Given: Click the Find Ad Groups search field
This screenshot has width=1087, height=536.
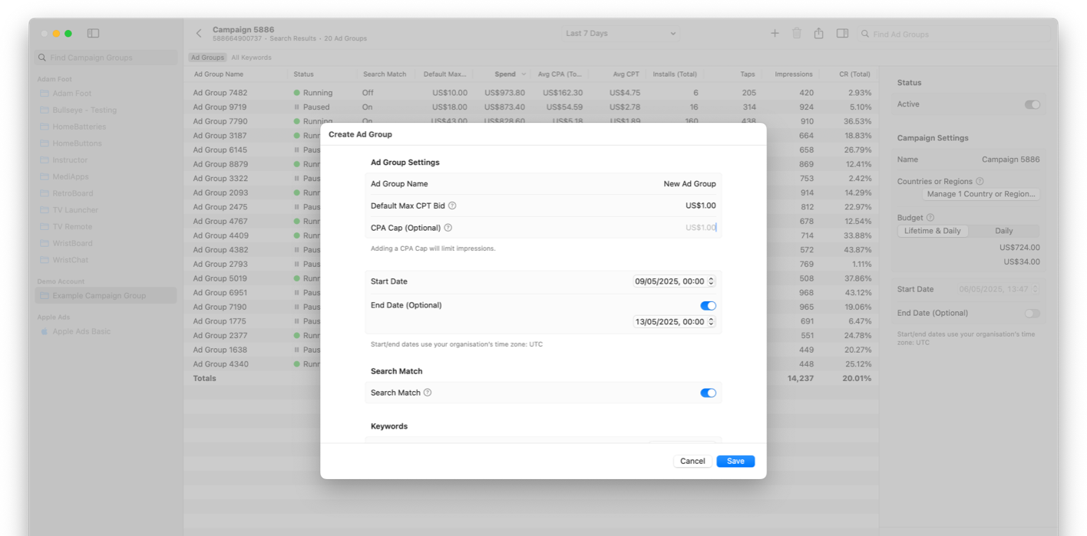Looking at the screenshot, I should coord(954,34).
